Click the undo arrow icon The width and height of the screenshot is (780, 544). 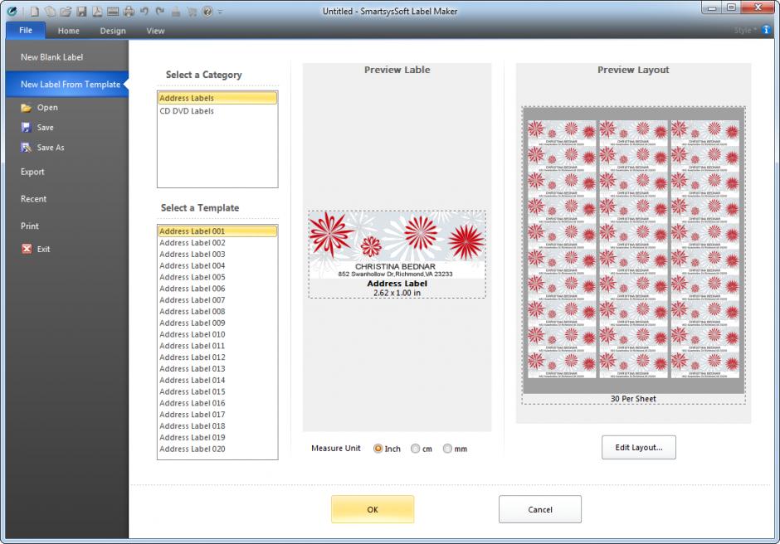tap(144, 11)
